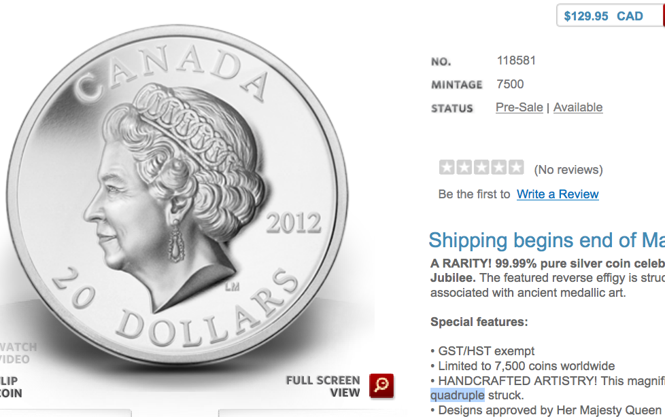Viewport: 665px width, 417px height.
Task: Select the product number 118581
Action: click(516, 60)
